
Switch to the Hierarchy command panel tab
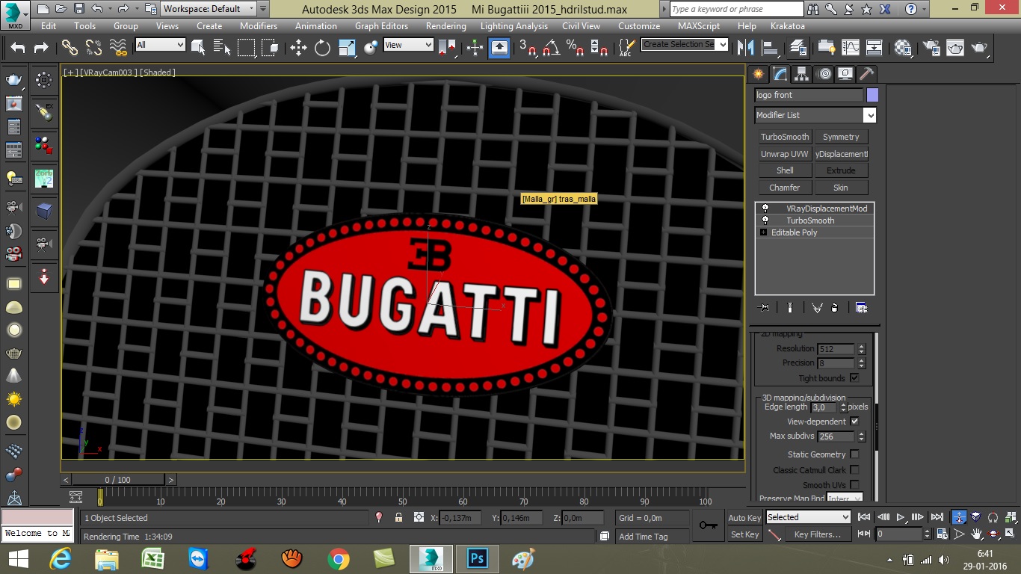click(802, 74)
